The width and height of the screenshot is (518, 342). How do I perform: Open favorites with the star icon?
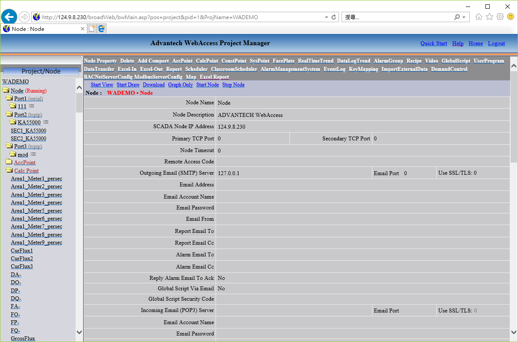(x=490, y=17)
